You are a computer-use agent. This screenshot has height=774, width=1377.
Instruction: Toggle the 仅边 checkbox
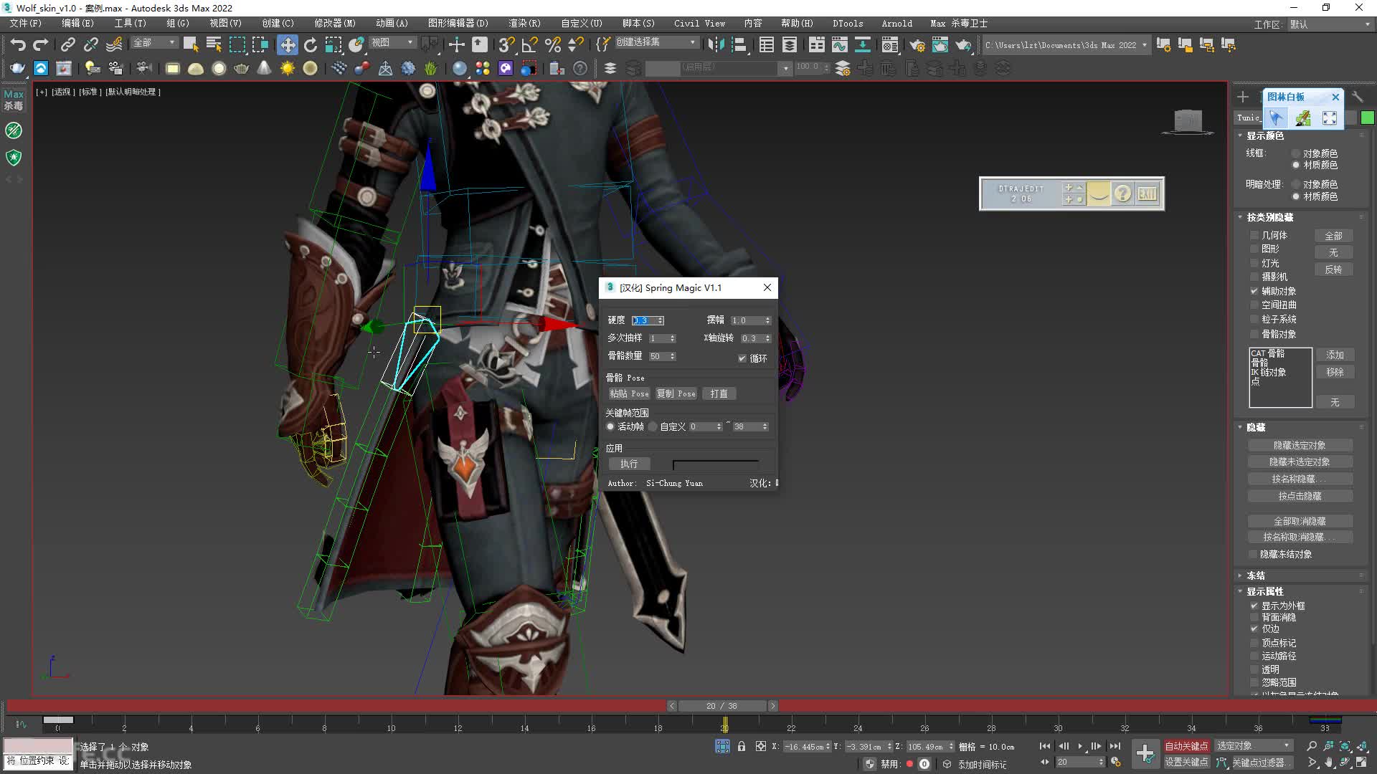tap(1254, 629)
